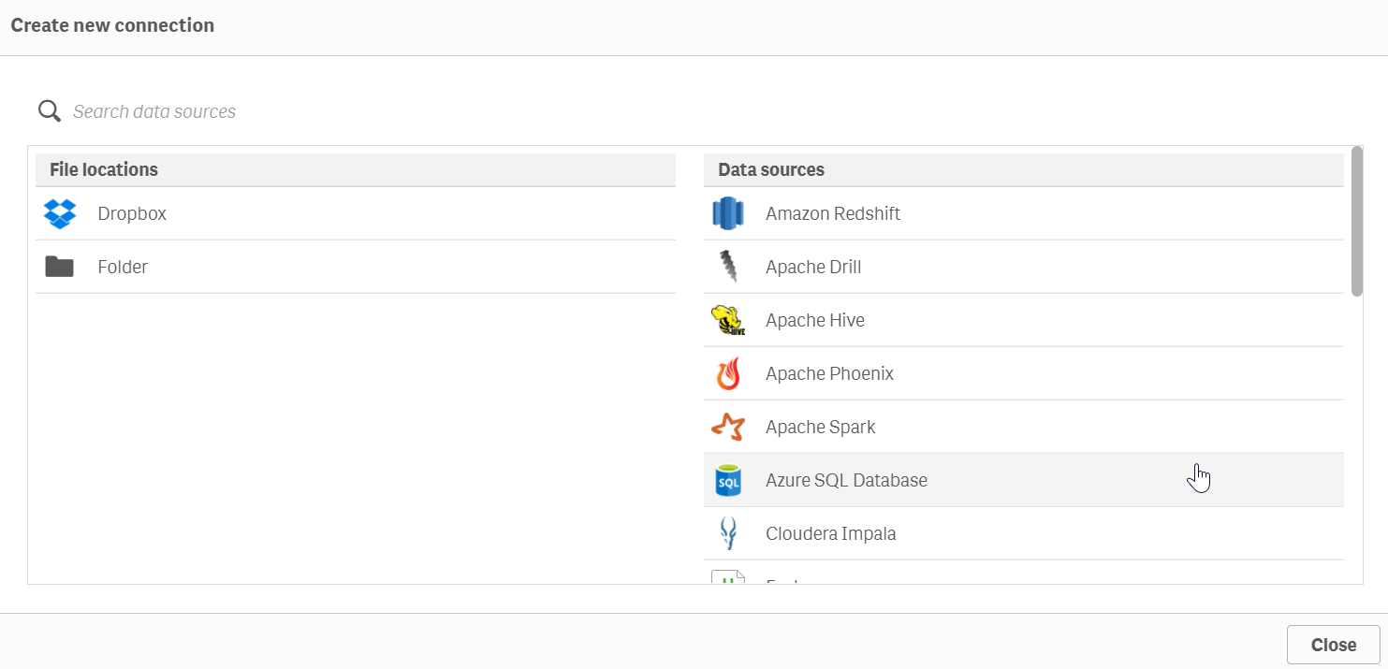Focus the Search data sources field

coord(693,111)
